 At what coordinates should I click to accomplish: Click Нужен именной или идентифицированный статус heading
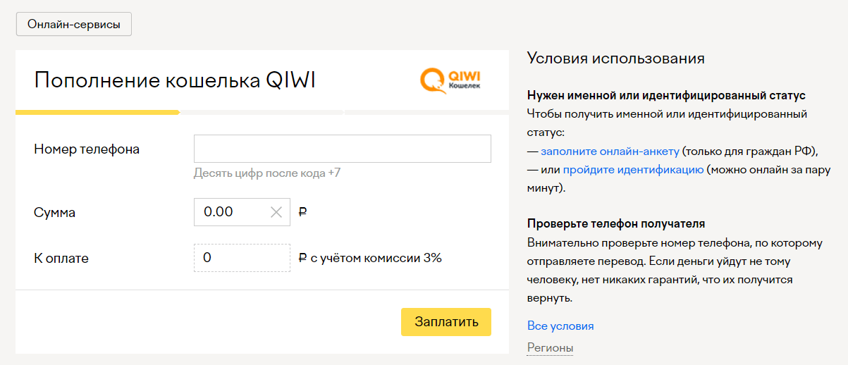[666, 95]
